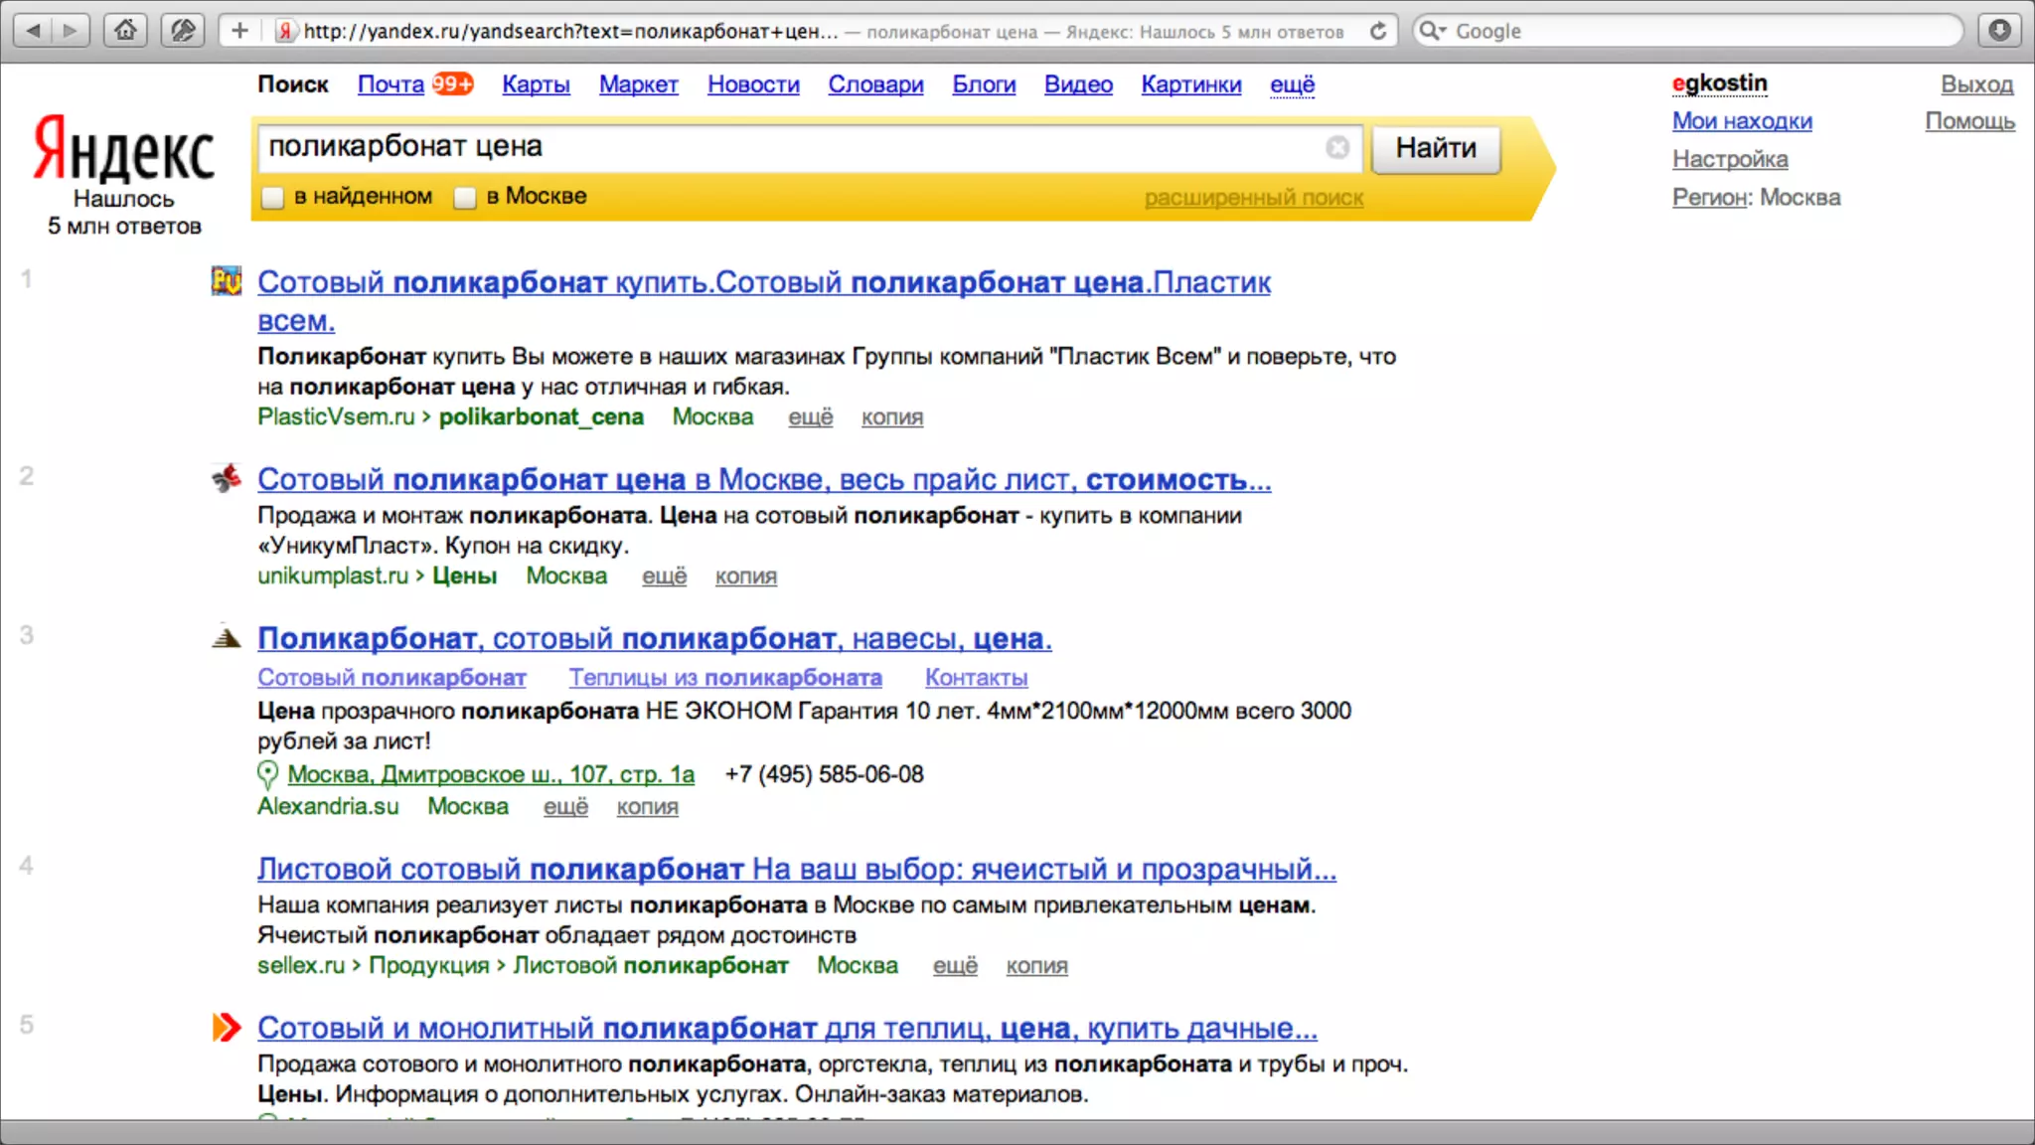The width and height of the screenshot is (2035, 1145).
Task: Clear search text with X icon
Action: click(x=1337, y=147)
